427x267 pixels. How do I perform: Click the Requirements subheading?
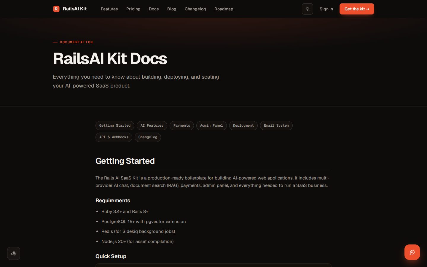tap(113, 201)
